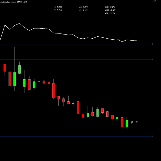Click the 'OH: 5.43' reading
The height and width of the screenshot is (161, 161).
coord(110,10)
